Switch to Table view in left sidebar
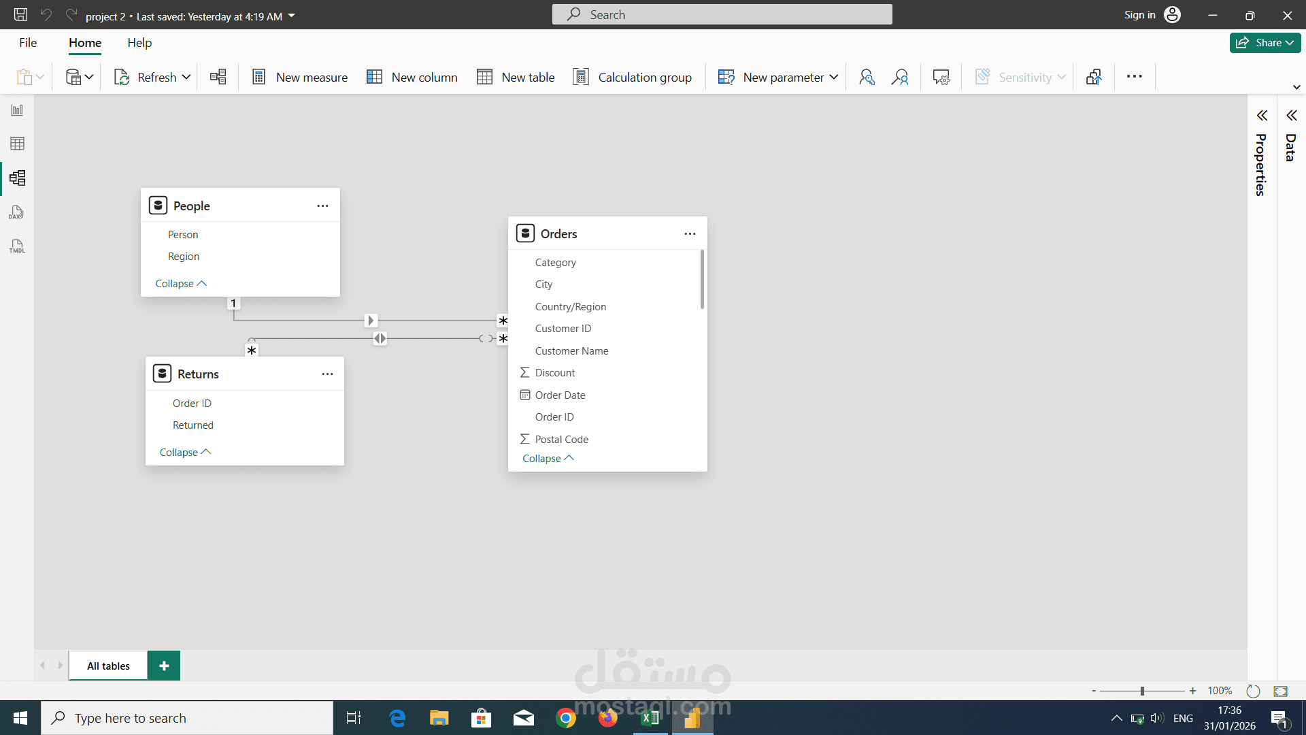Screen dimensions: 1306x735 click(17, 144)
